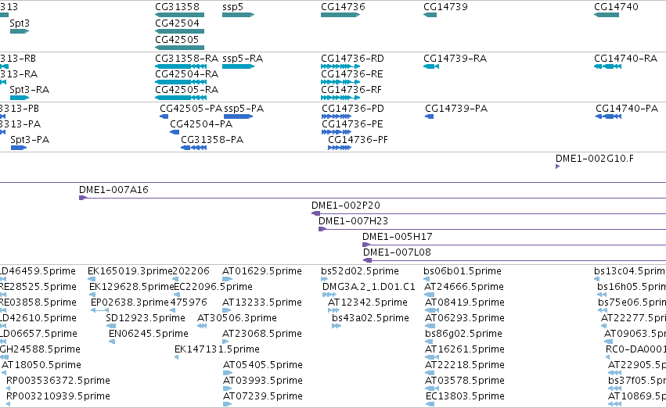Click EST AT18050.5prime
Image resolution: width=666 pixels, height=408 pixels.
pyautogui.click(x=41, y=366)
